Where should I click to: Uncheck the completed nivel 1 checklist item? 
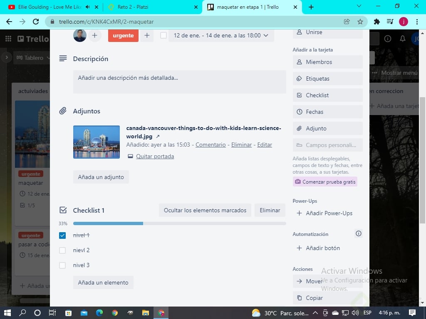(62, 235)
